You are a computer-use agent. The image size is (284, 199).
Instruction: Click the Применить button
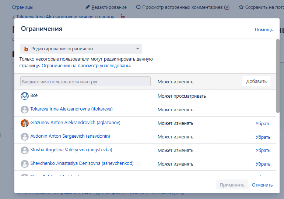point(232,185)
